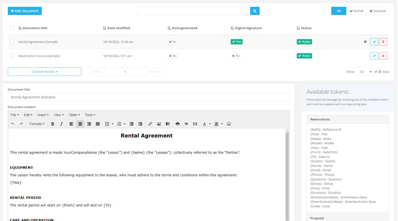Delete the Reservation Invoice (Sample) document

tap(383, 56)
